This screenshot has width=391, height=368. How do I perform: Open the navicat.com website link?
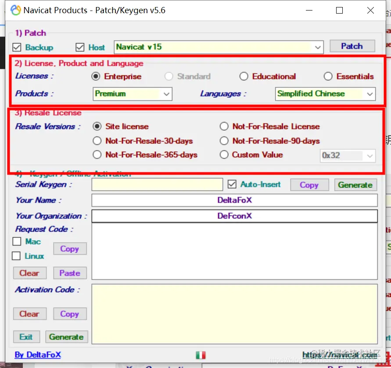click(340, 354)
